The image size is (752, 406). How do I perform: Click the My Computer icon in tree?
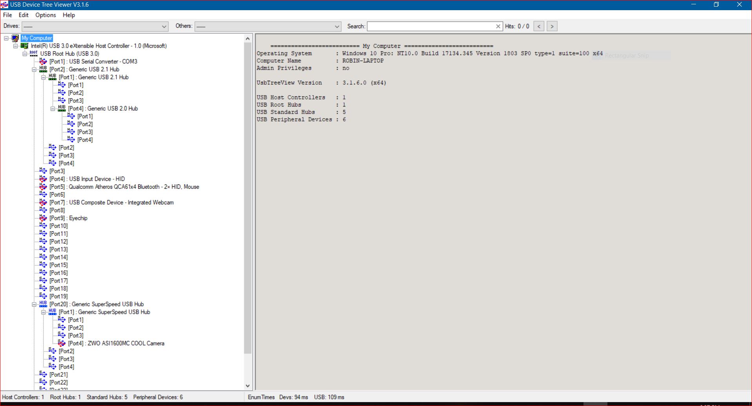point(15,38)
